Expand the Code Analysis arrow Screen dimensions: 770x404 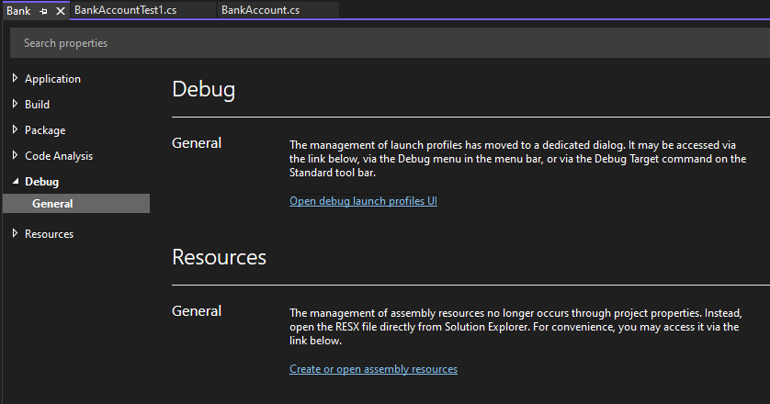pyautogui.click(x=15, y=156)
